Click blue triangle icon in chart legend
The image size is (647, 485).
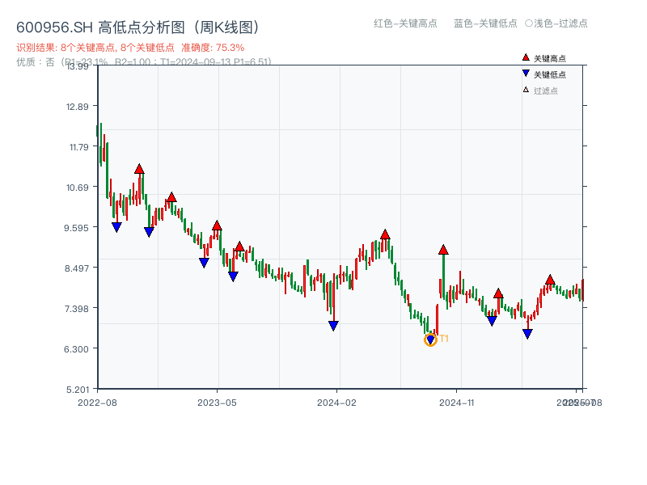526,74
